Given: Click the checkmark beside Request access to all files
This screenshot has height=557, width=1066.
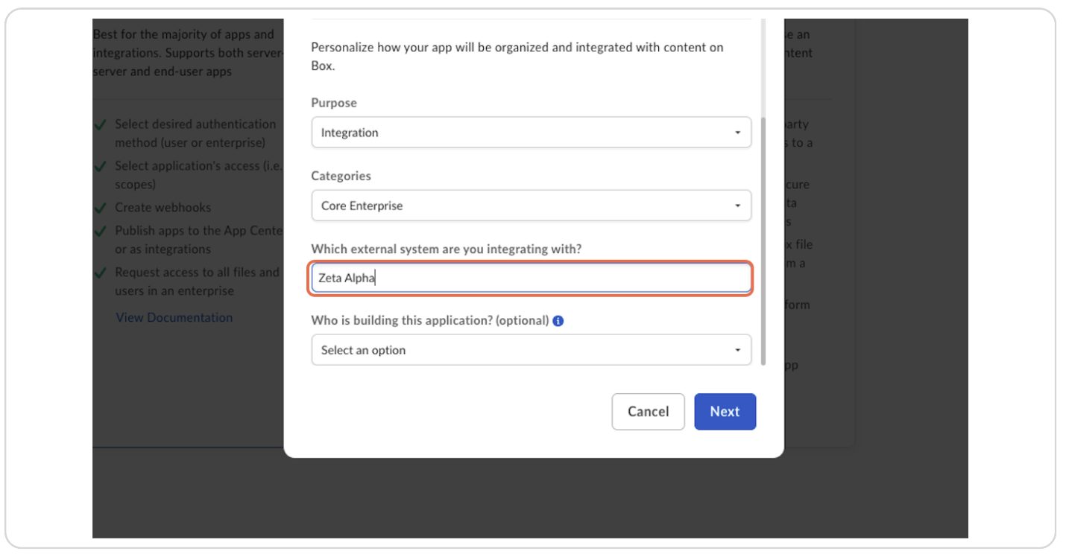Looking at the screenshot, I should click(x=101, y=273).
